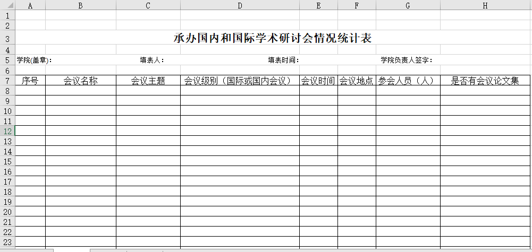Select the 会议主题 header cell
Screen dimensions: 532x252
click(148, 81)
